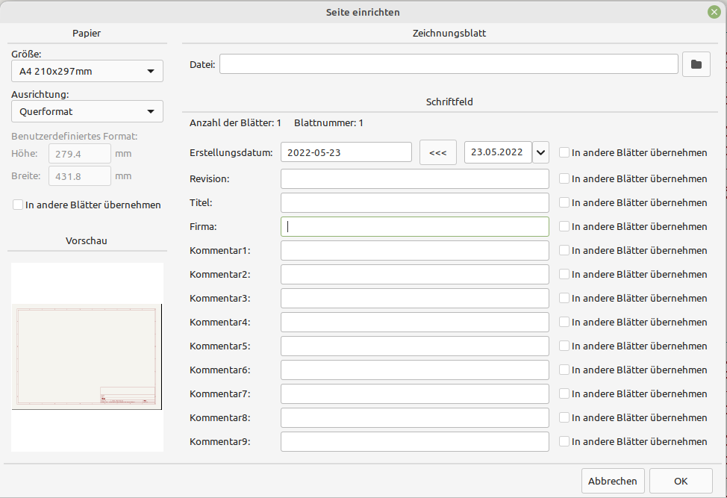Click the disabled Breite field 431.8
Screen dimensions: 727x498
pos(80,175)
